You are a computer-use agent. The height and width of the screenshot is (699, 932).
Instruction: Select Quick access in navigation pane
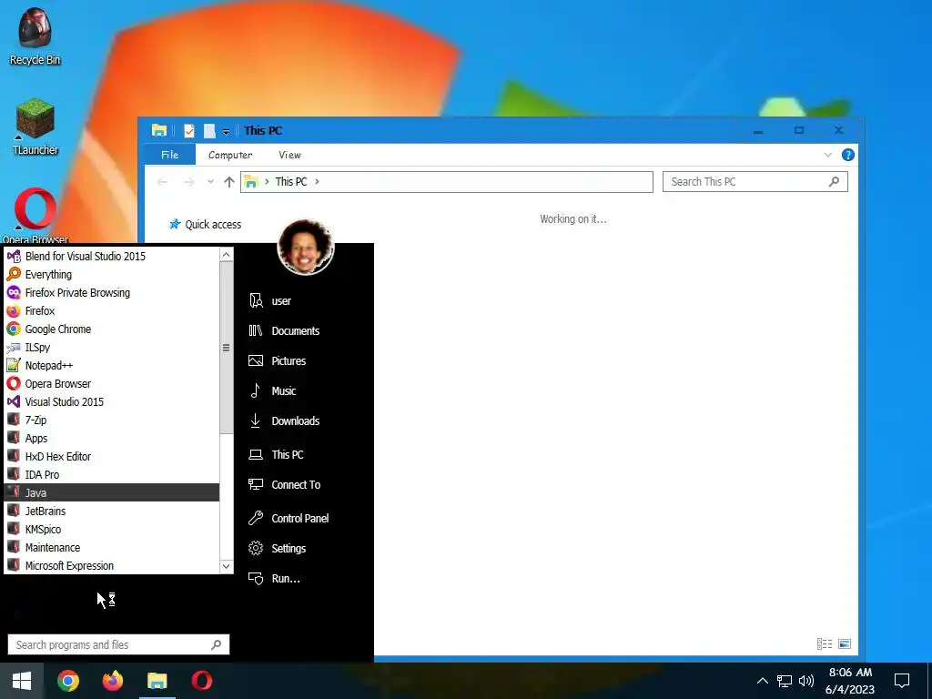click(206, 225)
